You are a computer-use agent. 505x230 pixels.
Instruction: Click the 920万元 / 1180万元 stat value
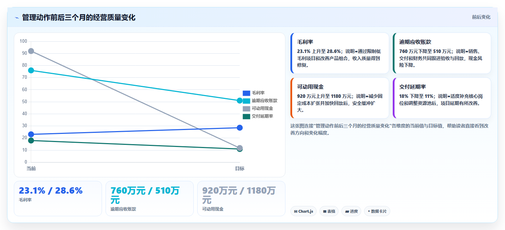click(239, 195)
